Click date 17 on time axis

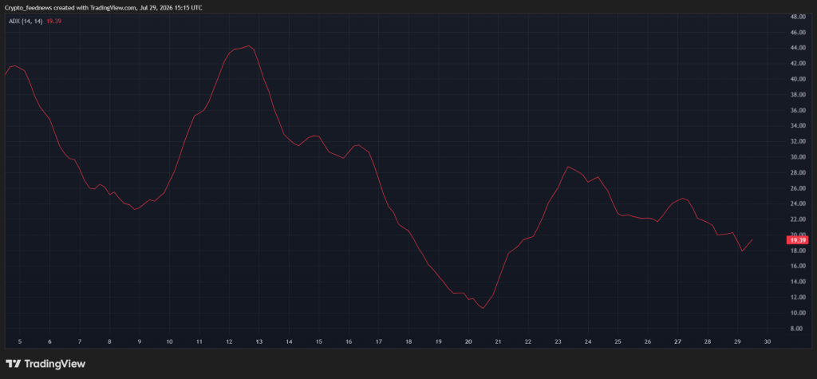coord(379,342)
